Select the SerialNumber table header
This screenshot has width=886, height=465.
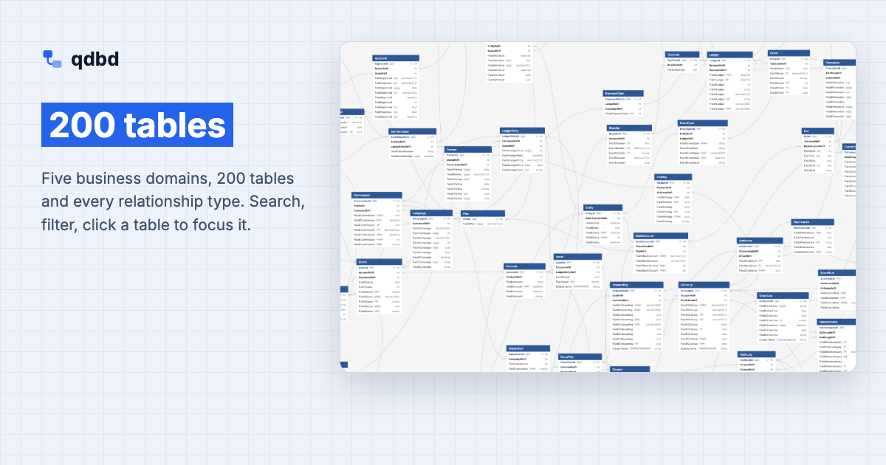413,131
